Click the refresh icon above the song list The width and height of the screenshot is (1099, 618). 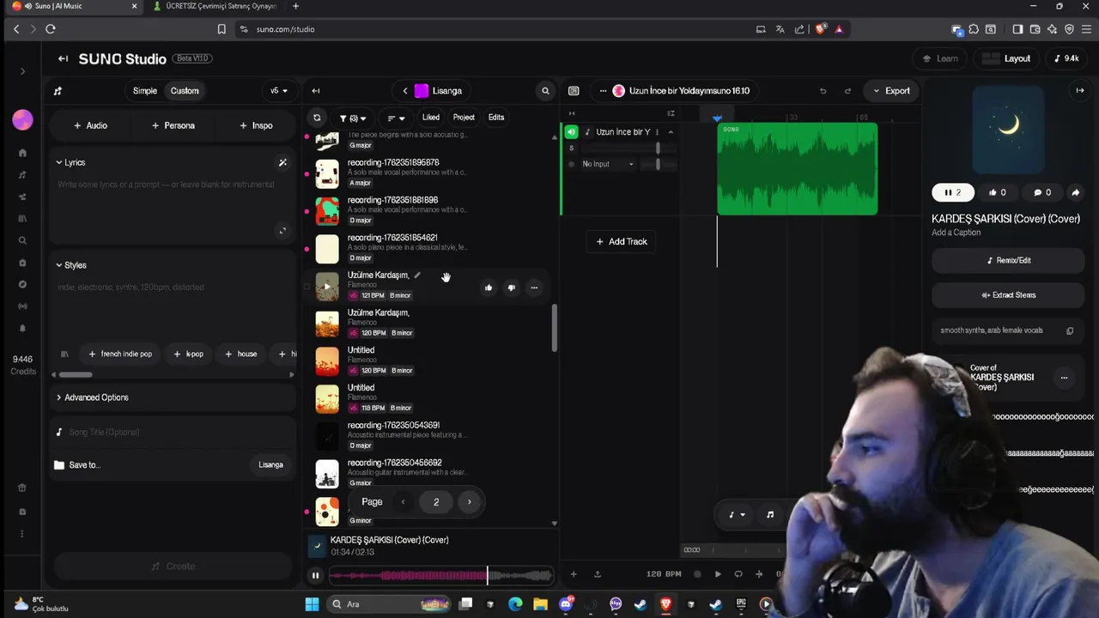coord(317,118)
